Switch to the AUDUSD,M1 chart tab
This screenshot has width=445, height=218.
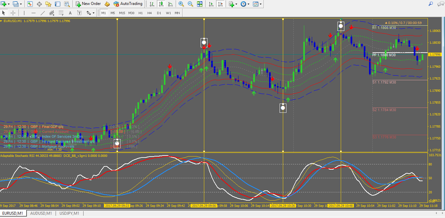(41, 213)
